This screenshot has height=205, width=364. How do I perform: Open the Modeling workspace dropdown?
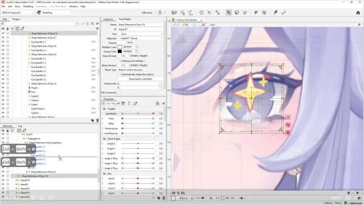[55, 13]
